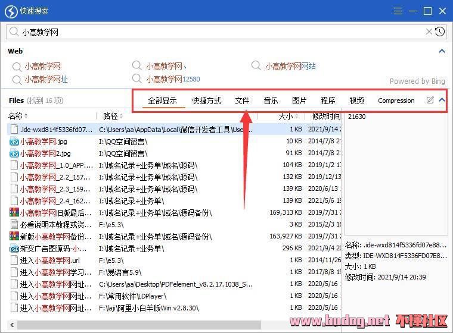Switch to the 程序 filter tab
This screenshot has height=333, width=453.
coord(328,100)
